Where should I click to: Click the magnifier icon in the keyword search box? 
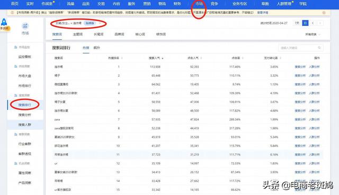pyautogui.click(x=319, y=48)
